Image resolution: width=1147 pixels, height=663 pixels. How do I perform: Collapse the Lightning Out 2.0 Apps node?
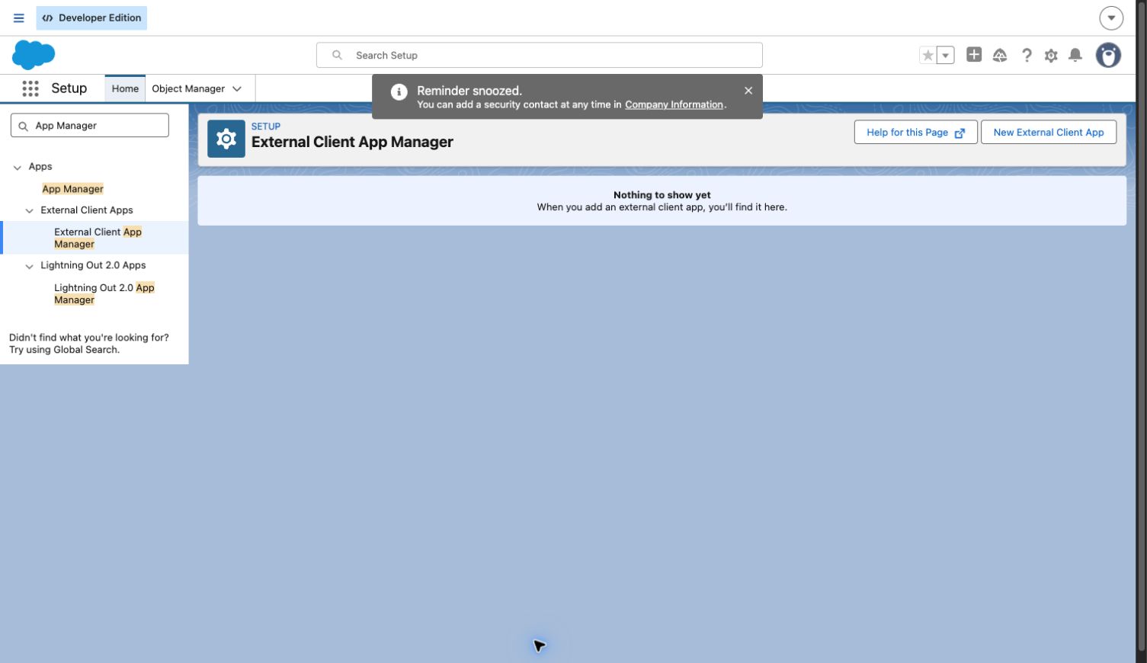[30, 266]
